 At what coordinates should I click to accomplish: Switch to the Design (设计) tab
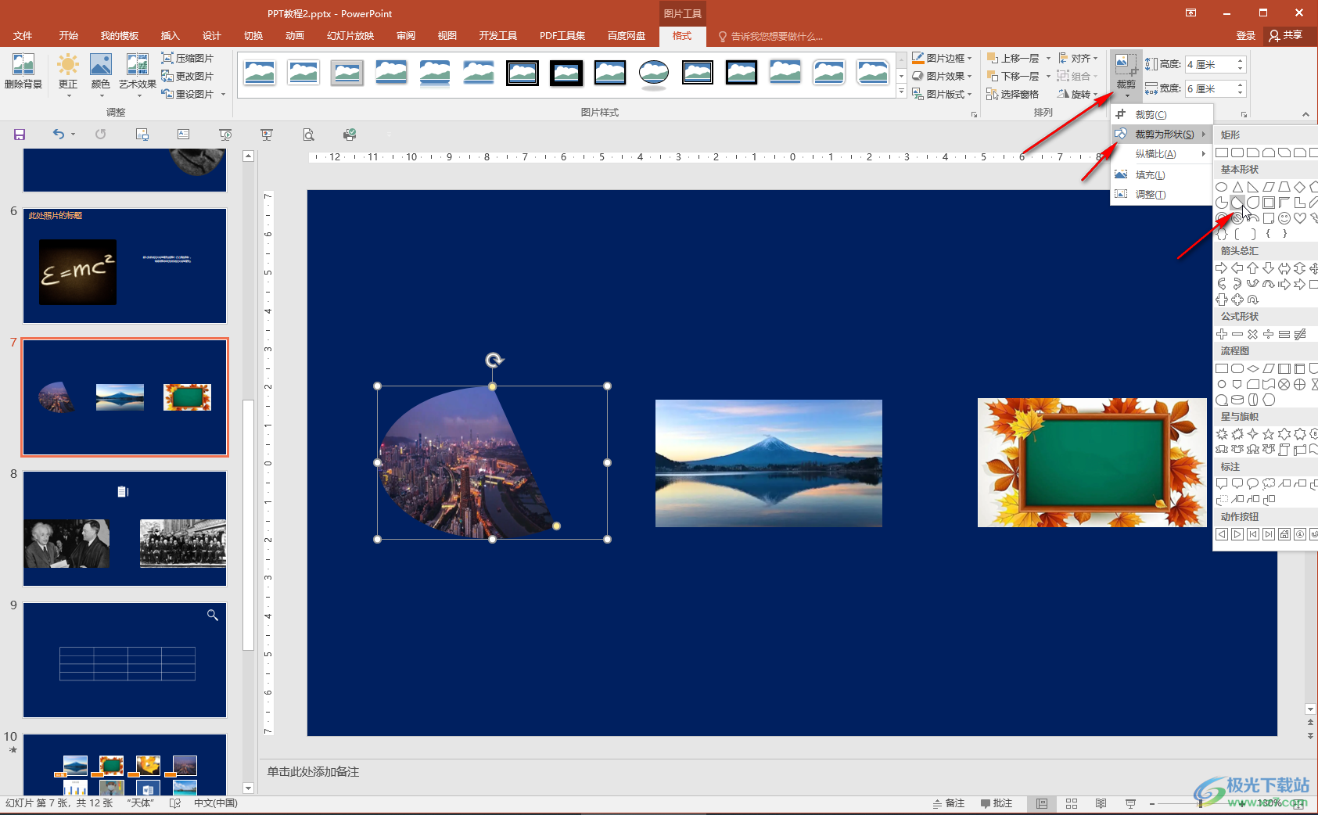click(x=211, y=36)
